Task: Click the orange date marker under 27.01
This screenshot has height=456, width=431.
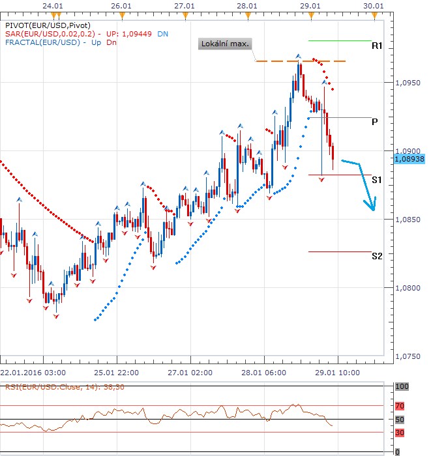Action: click(x=185, y=14)
